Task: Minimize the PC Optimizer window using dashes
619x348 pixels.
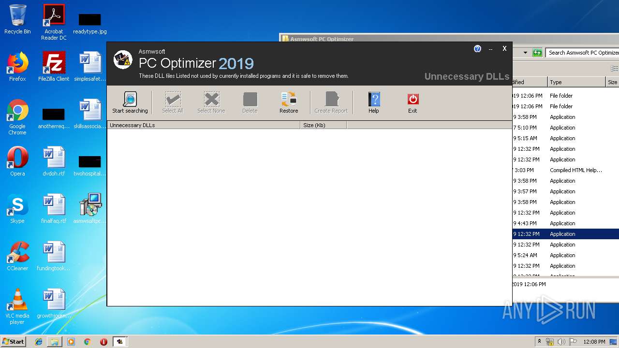Action: point(490,49)
